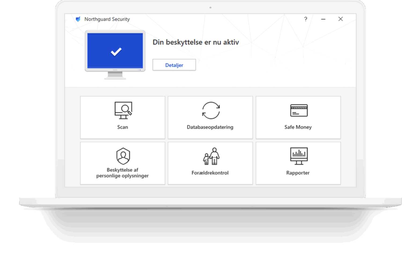Click the Safe Money credit card icon
Screen dimensions: 412x257
tap(299, 110)
